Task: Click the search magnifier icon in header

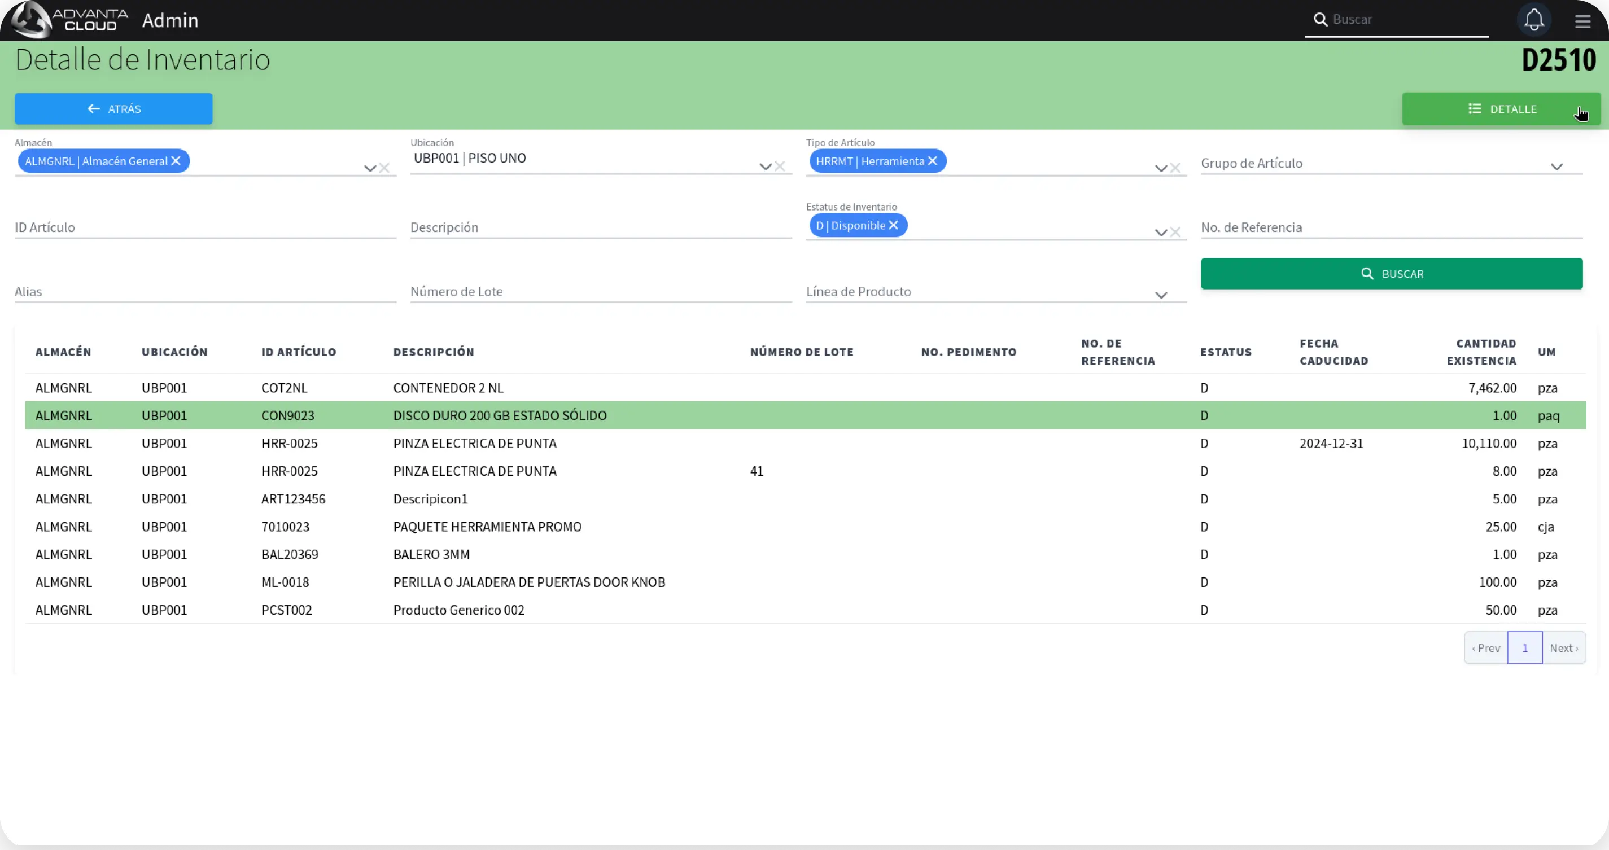Action: (1320, 19)
